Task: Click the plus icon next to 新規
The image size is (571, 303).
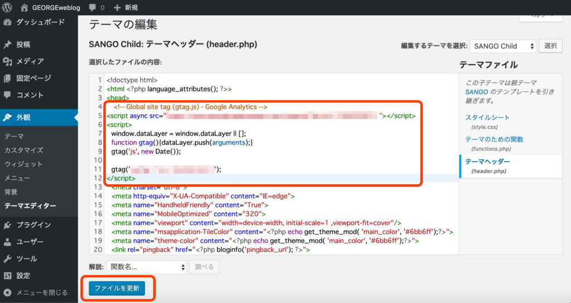Action: point(117,8)
